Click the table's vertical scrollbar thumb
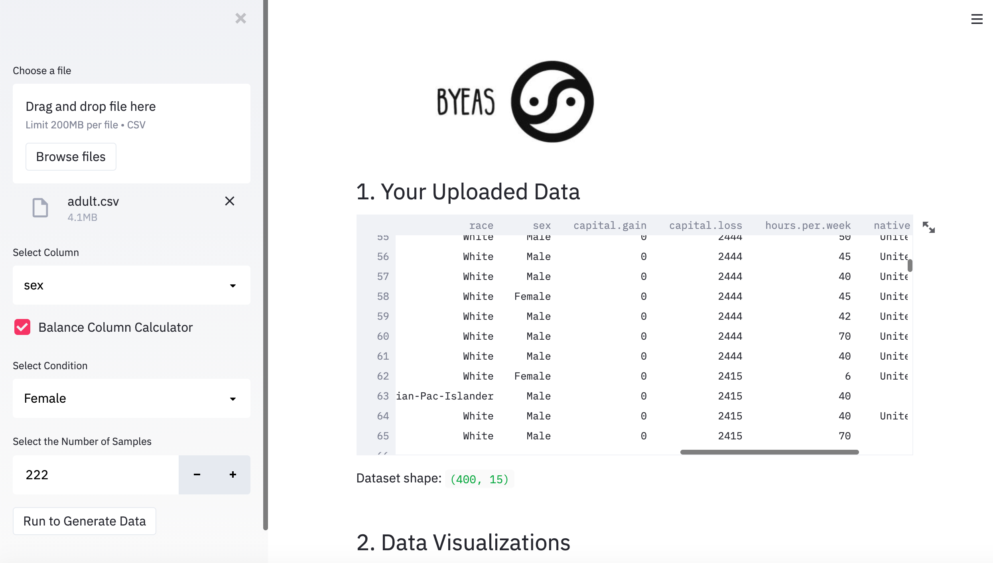This screenshot has width=993, height=563. (910, 265)
